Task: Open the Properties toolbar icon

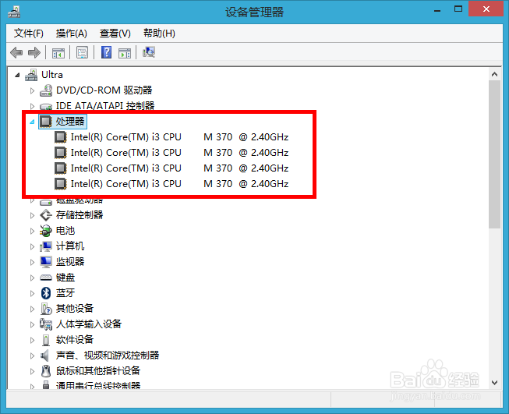Action: [82, 52]
